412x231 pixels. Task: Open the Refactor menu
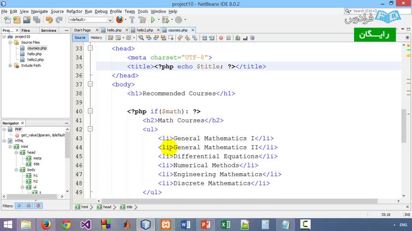74,11
